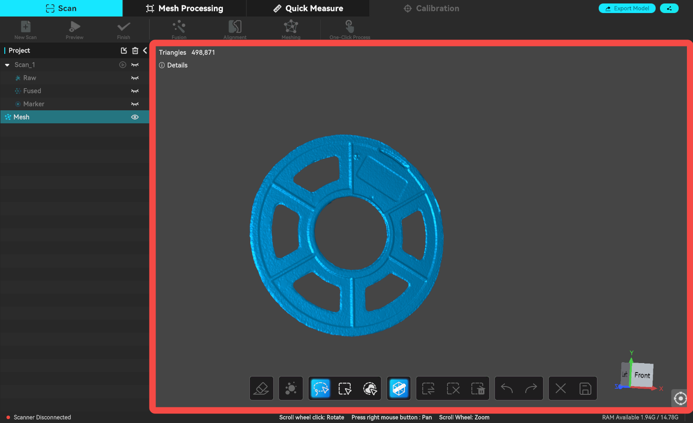Show the Fused point cloud layer
Viewport: 693px width, 423px height.
point(135,91)
